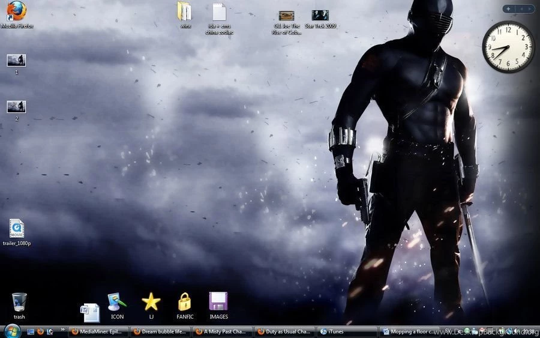Click the analog clock gadget
This screenshot has height=338, width=540.
(508, 47)
